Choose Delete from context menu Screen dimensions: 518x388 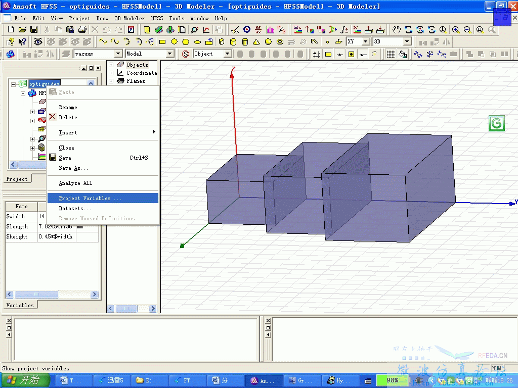(103, 117)
